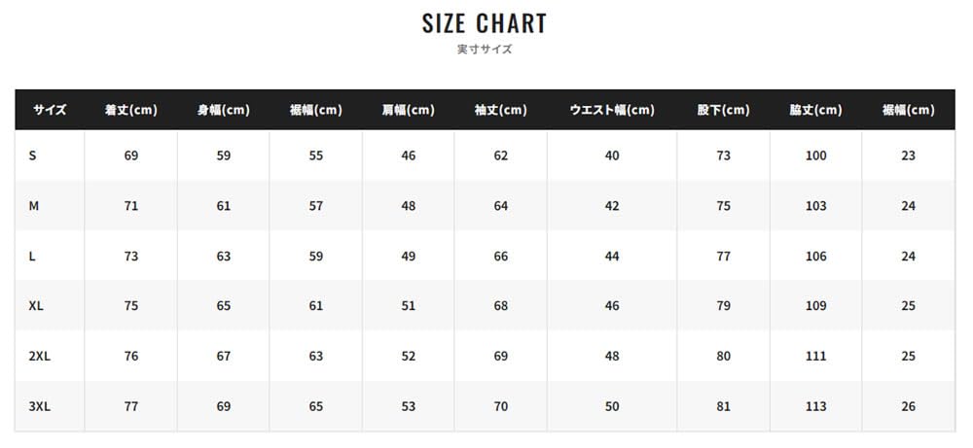Select the 身幅(cm) column header
The height and width of the screenshot is (448, 973).
point(223,110)
